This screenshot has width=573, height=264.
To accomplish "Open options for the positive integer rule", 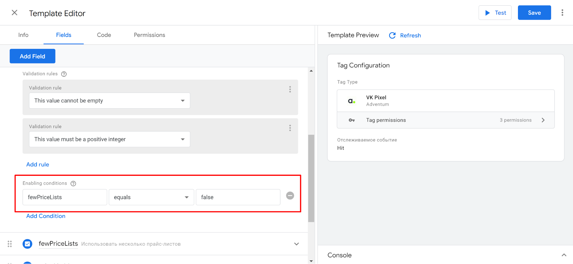I will click(x=290, y=128).
